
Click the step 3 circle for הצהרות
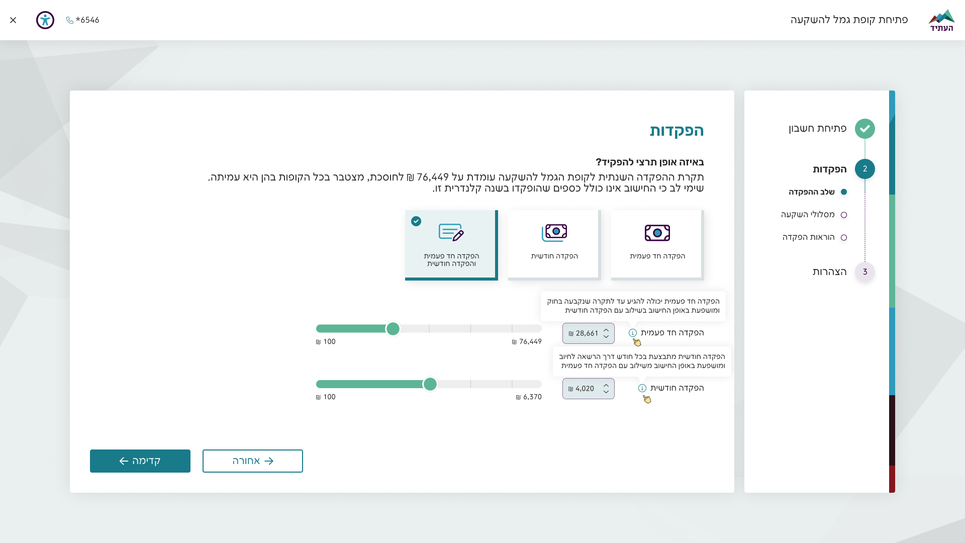tap(865, 272)
